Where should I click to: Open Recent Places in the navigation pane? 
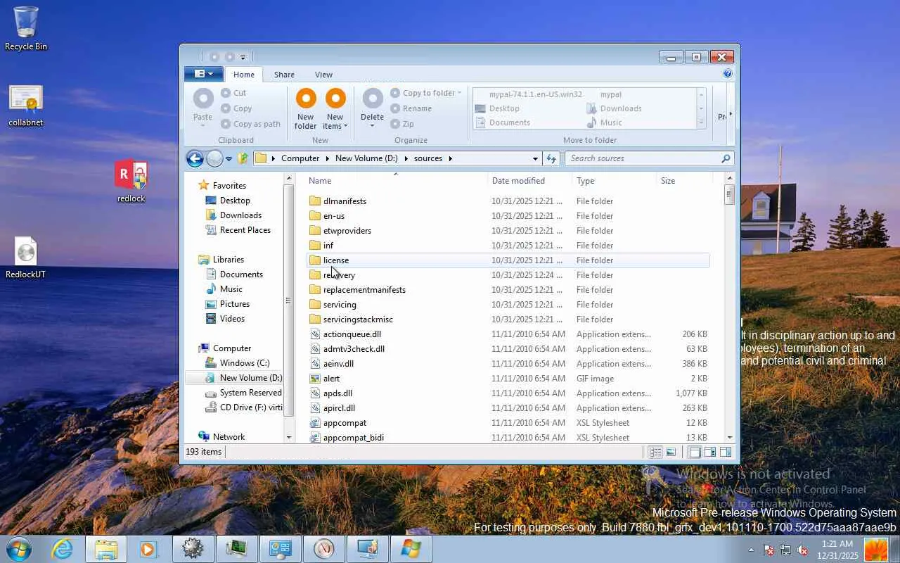coord(245,230)
